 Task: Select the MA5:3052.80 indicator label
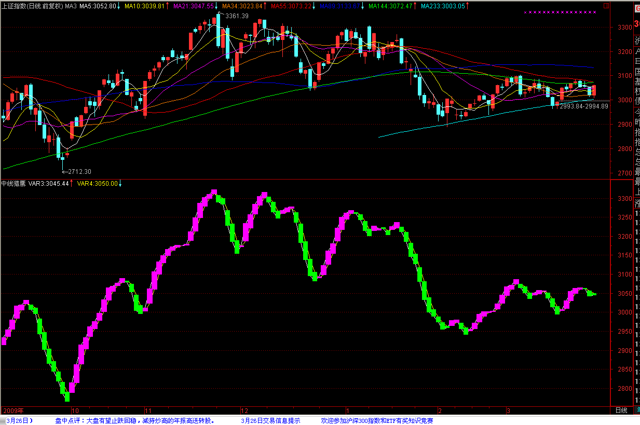(x=98, y=6)
